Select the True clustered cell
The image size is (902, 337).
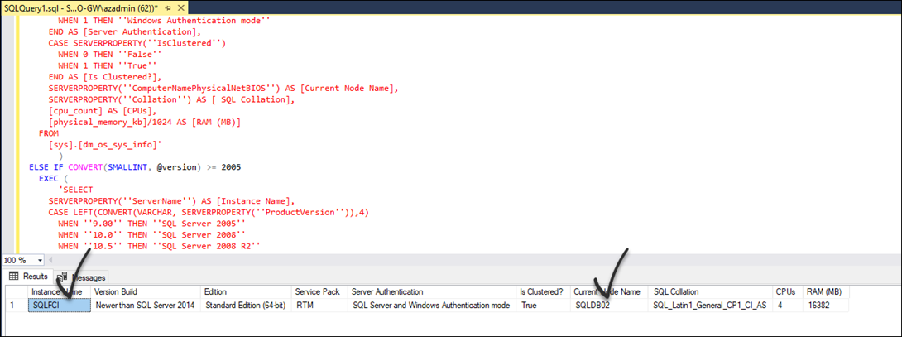tap(543, 306)
